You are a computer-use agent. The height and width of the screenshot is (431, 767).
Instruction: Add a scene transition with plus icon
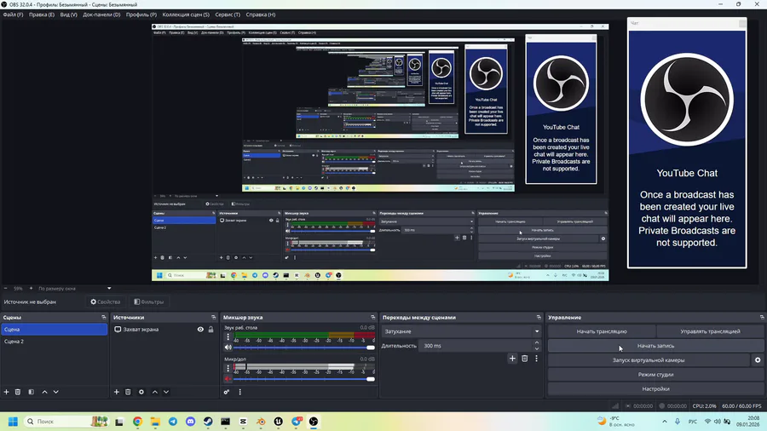point(512,359)
